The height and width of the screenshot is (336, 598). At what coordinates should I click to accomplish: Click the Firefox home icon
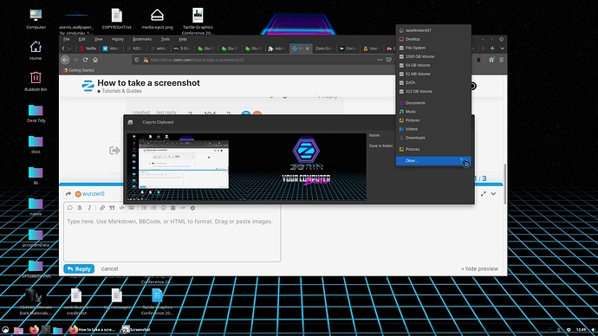pyautogui.click(x=95, y=60)
